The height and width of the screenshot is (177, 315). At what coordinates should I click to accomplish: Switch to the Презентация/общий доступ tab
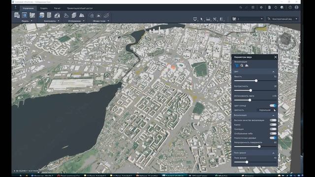(80, 8)
